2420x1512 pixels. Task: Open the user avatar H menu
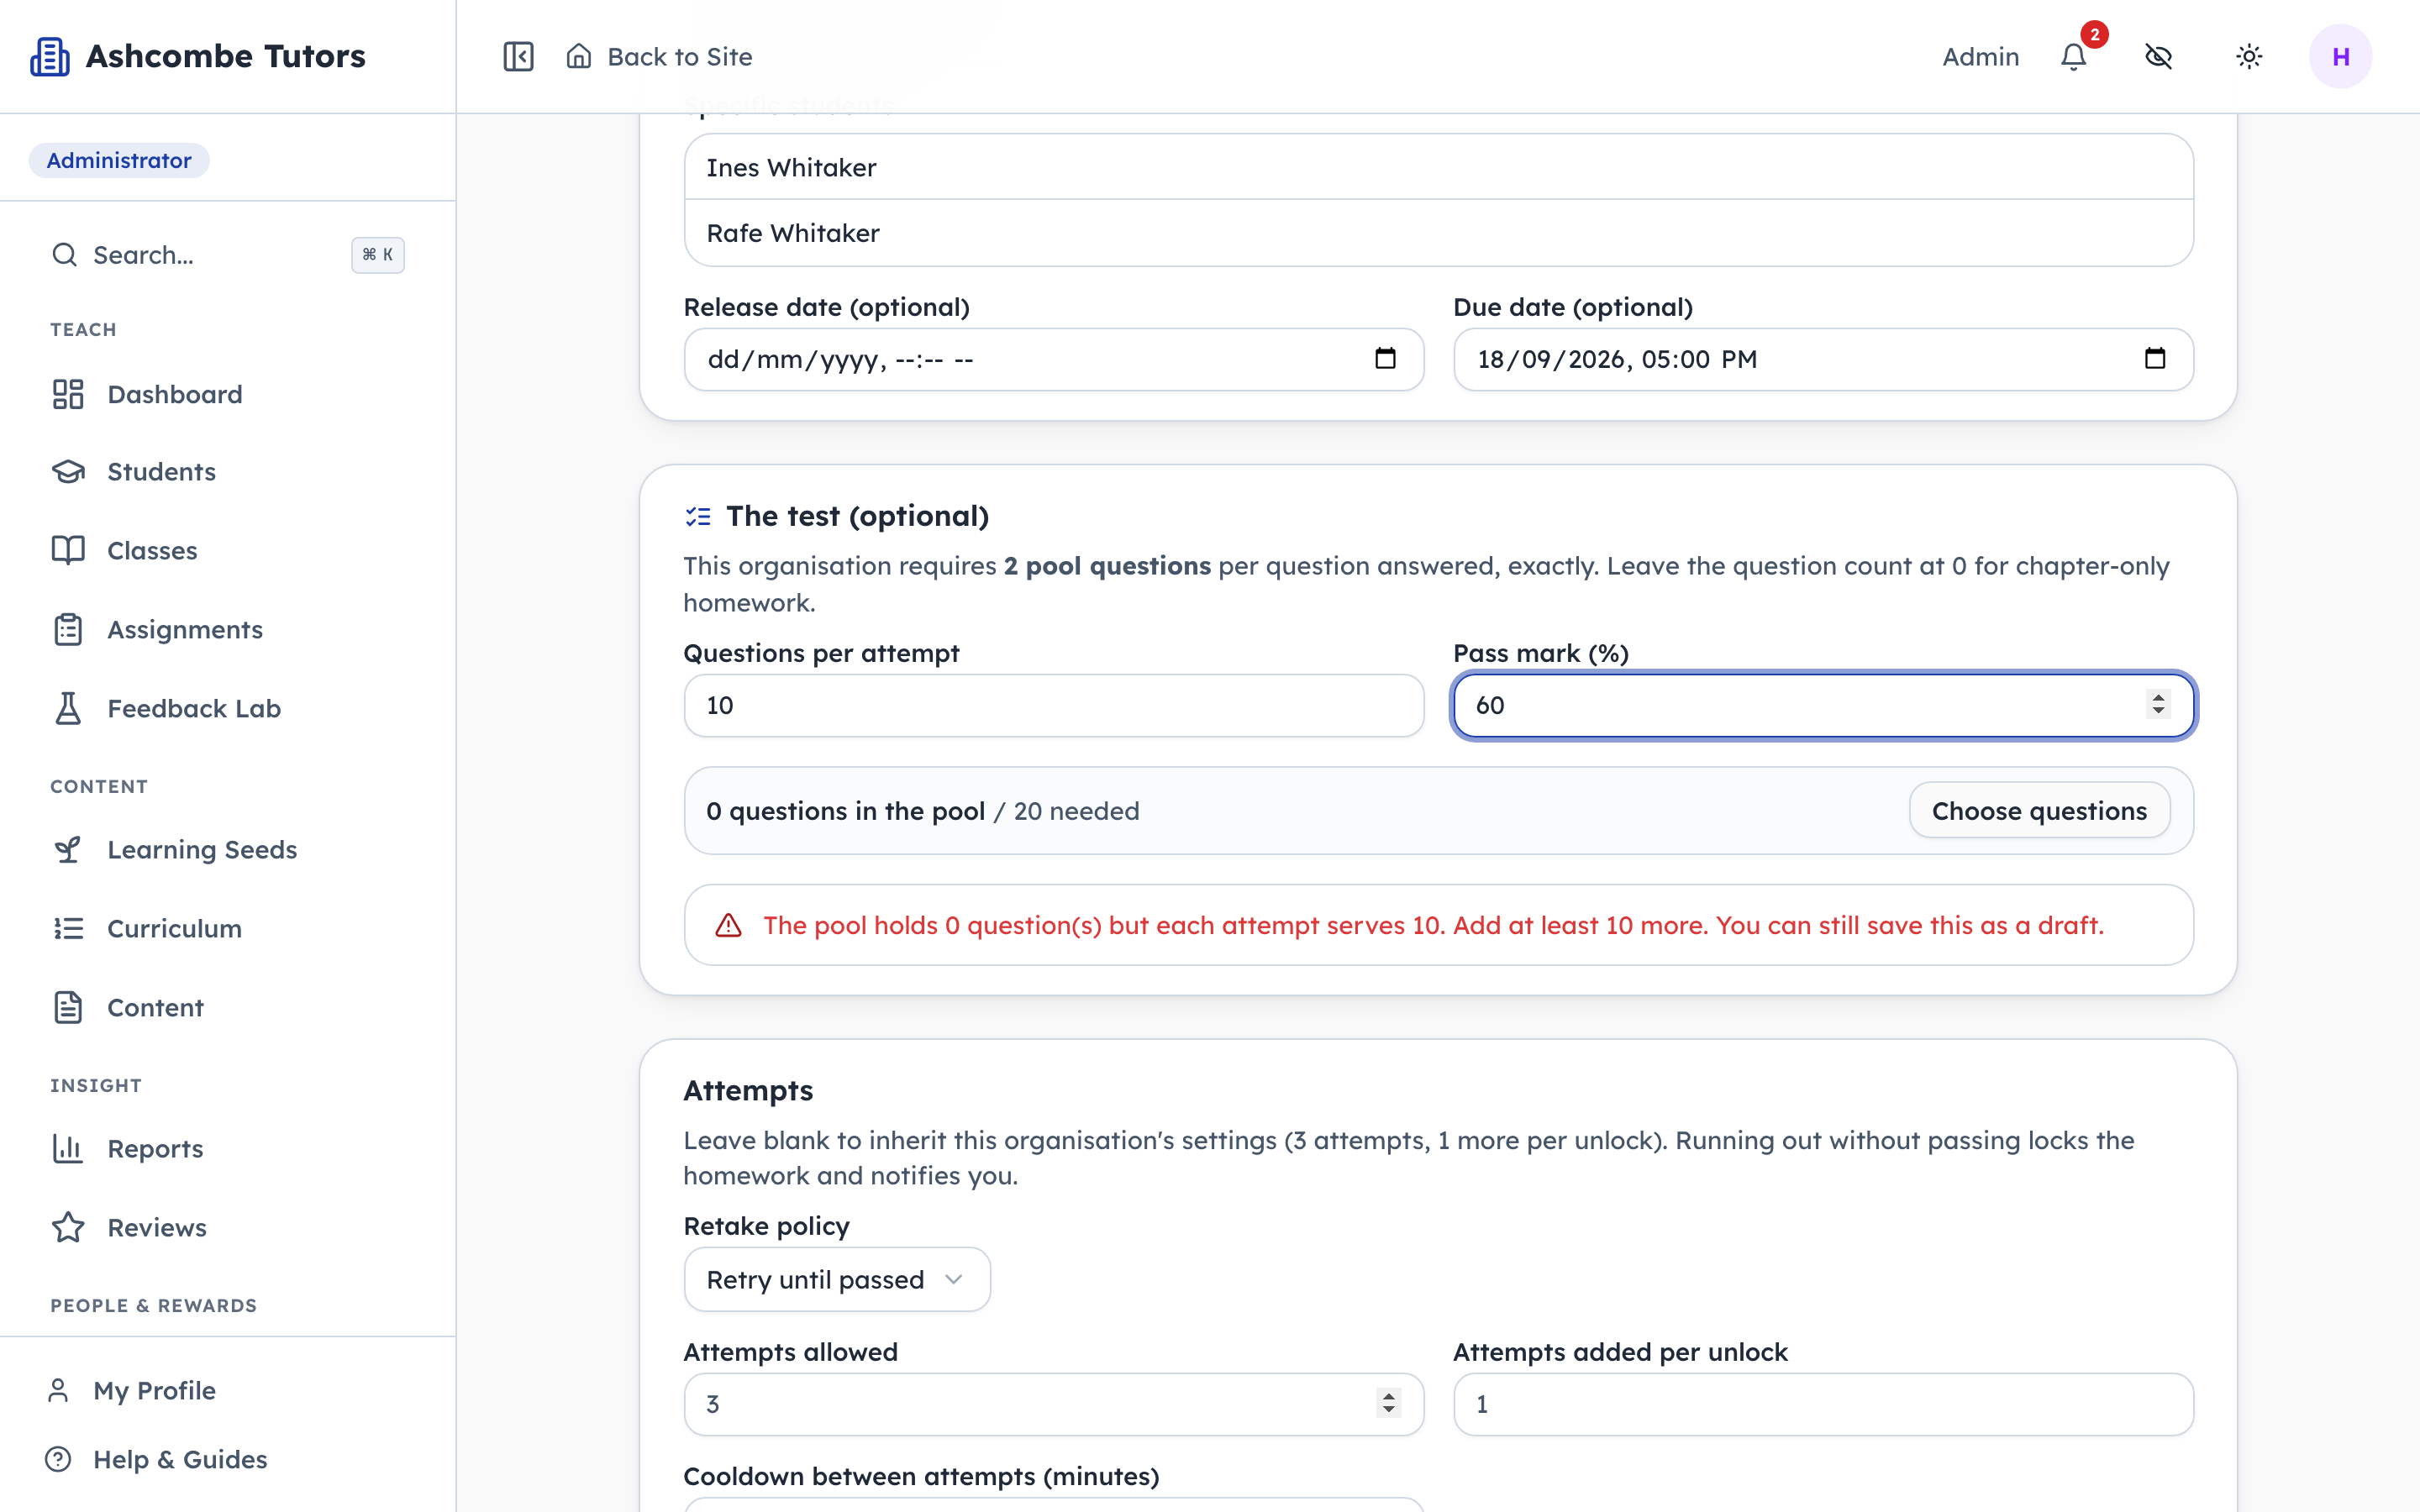[2340, 57]
